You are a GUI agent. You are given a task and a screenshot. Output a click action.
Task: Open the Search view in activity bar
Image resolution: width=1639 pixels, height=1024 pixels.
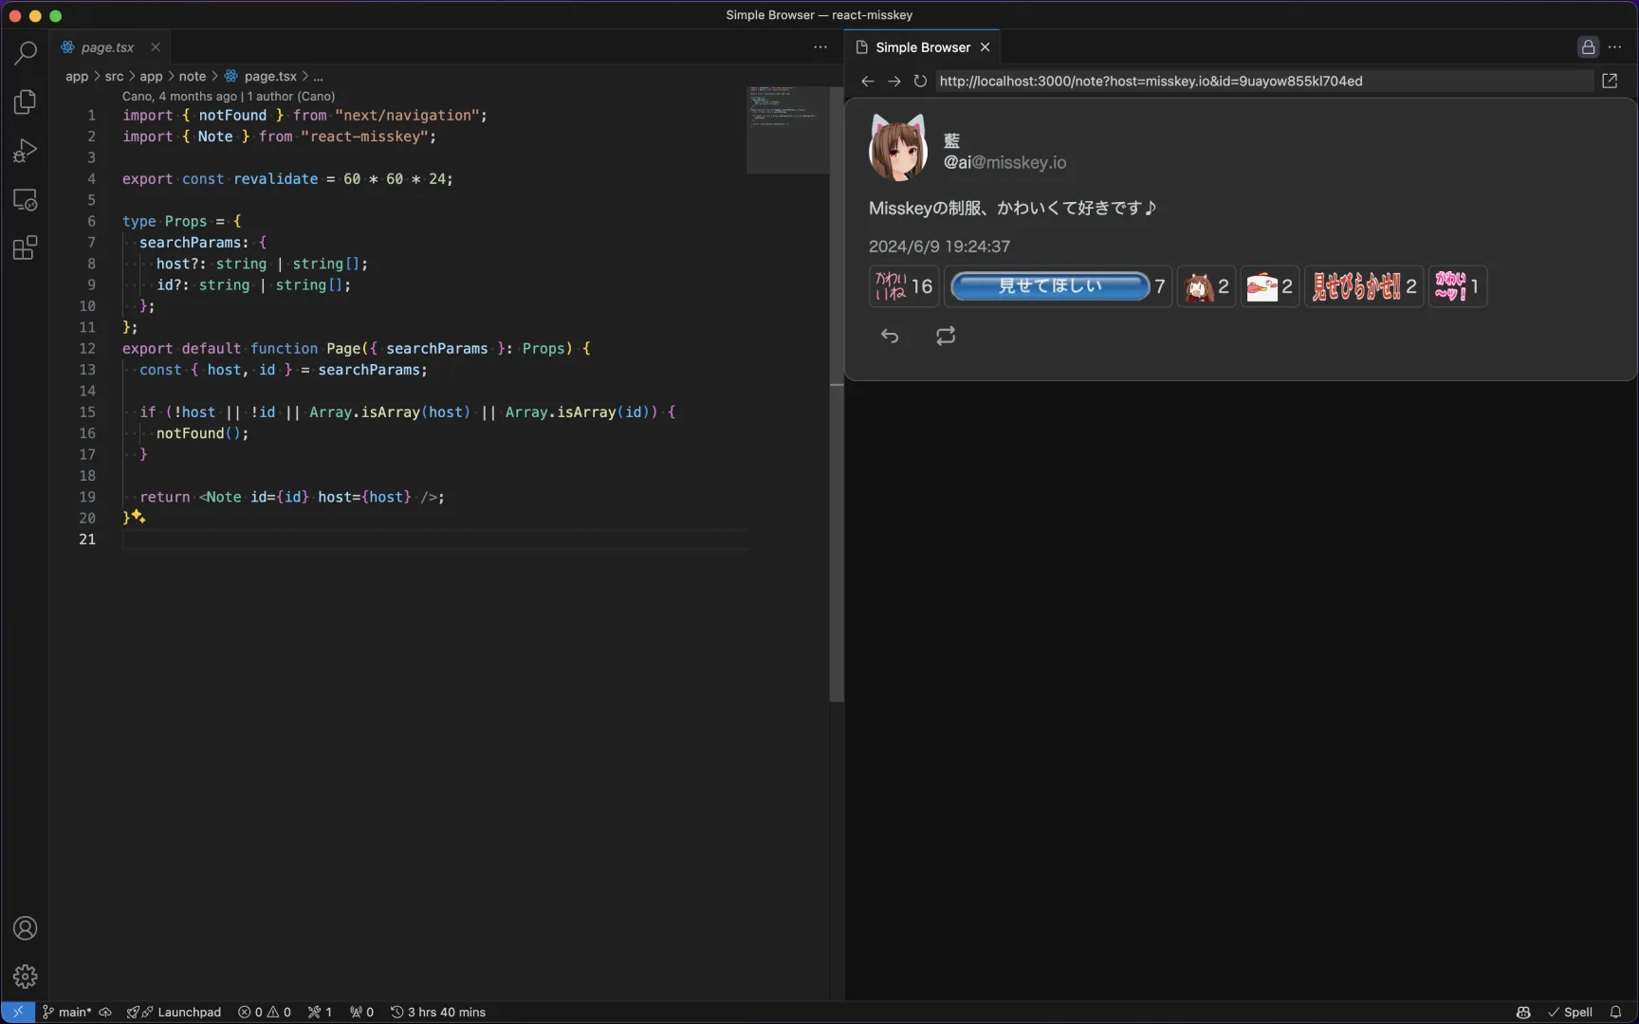point(26,53)
